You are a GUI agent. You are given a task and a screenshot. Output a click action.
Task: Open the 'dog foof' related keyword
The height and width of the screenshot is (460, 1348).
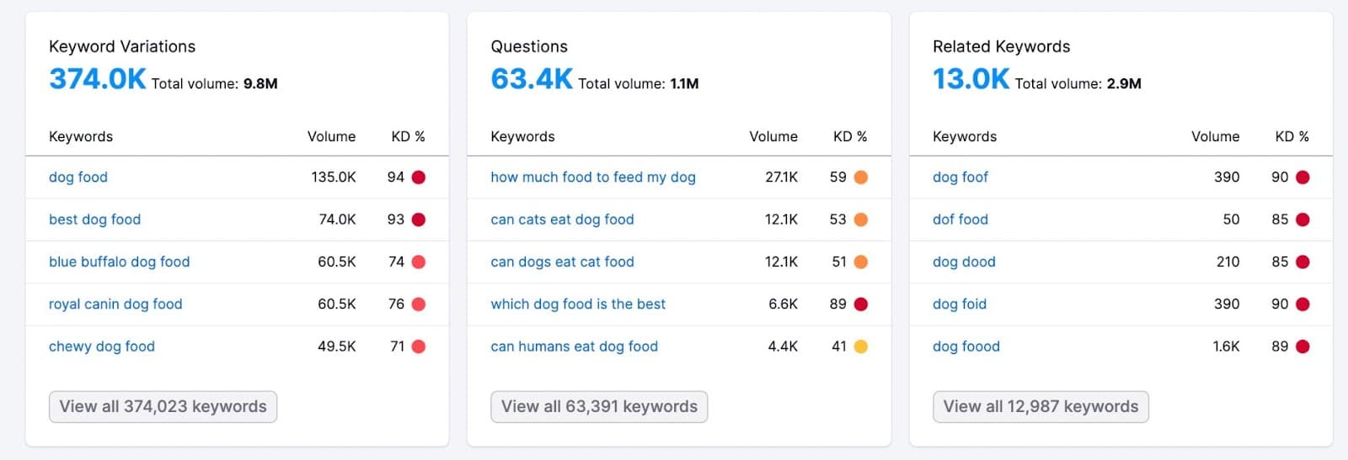click(960, 177)
